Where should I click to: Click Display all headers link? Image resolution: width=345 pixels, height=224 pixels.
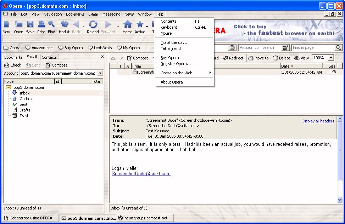coord(318,121)
